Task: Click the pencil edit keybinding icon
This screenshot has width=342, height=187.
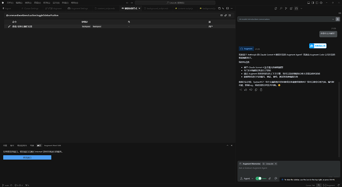Action: (x=9, y=26)
